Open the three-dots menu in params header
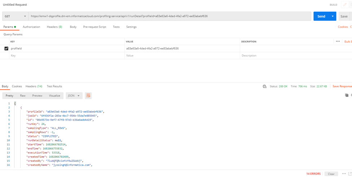Viewport: 352px width, 177px height. [338, 41]
